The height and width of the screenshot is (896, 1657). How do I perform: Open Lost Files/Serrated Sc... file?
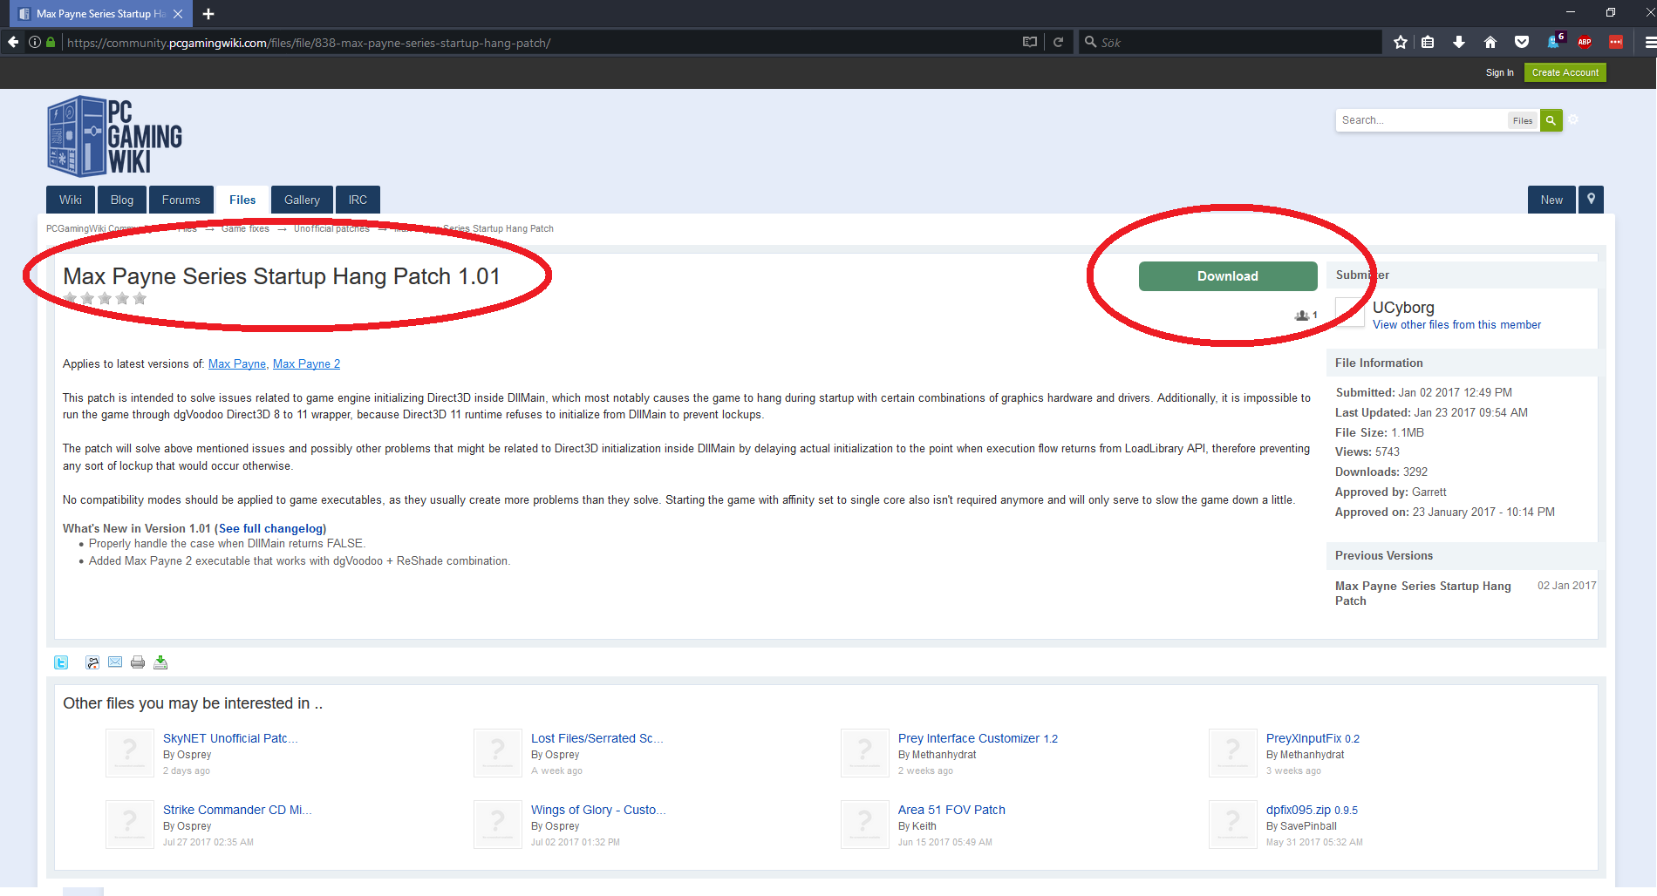click(597, 738)
